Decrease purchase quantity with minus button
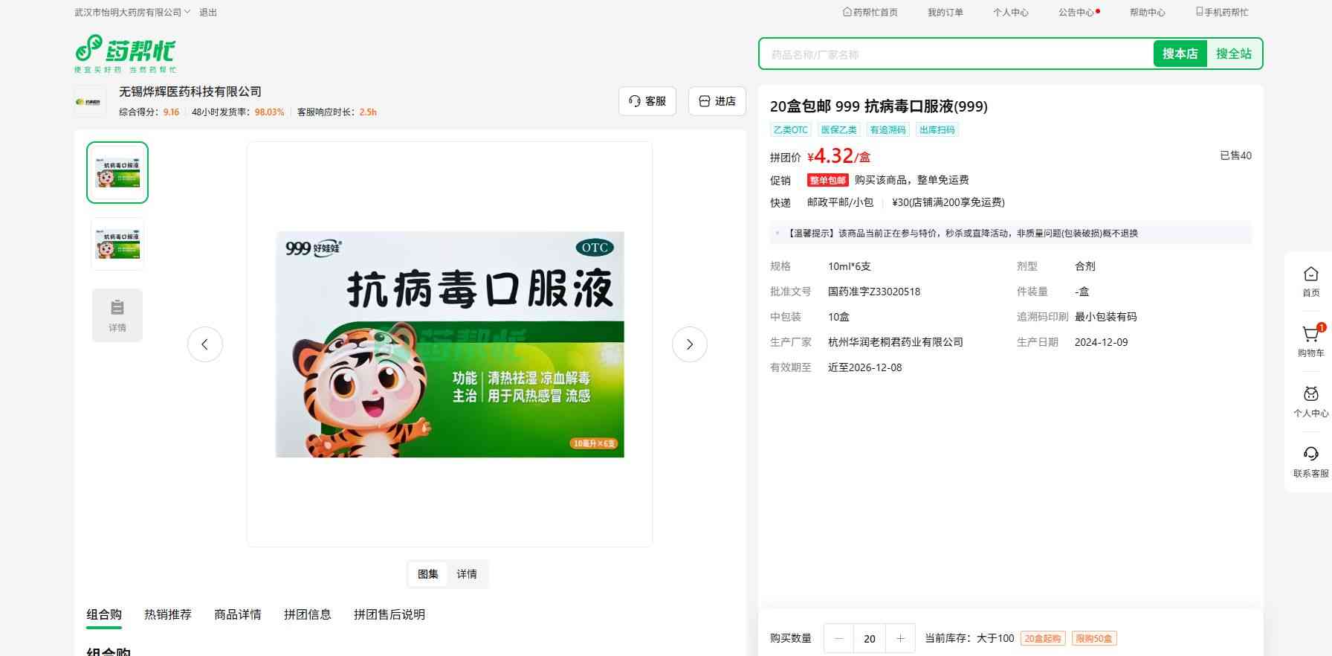 [839, 638]
